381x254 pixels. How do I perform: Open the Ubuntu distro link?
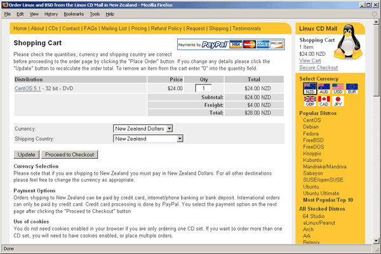pos(311,187)
